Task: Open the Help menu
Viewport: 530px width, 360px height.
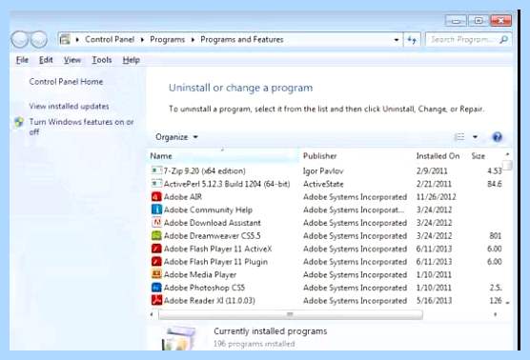Action: pos(132,60)
